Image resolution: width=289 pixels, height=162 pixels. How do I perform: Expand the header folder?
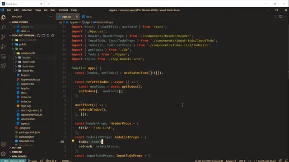26,58
